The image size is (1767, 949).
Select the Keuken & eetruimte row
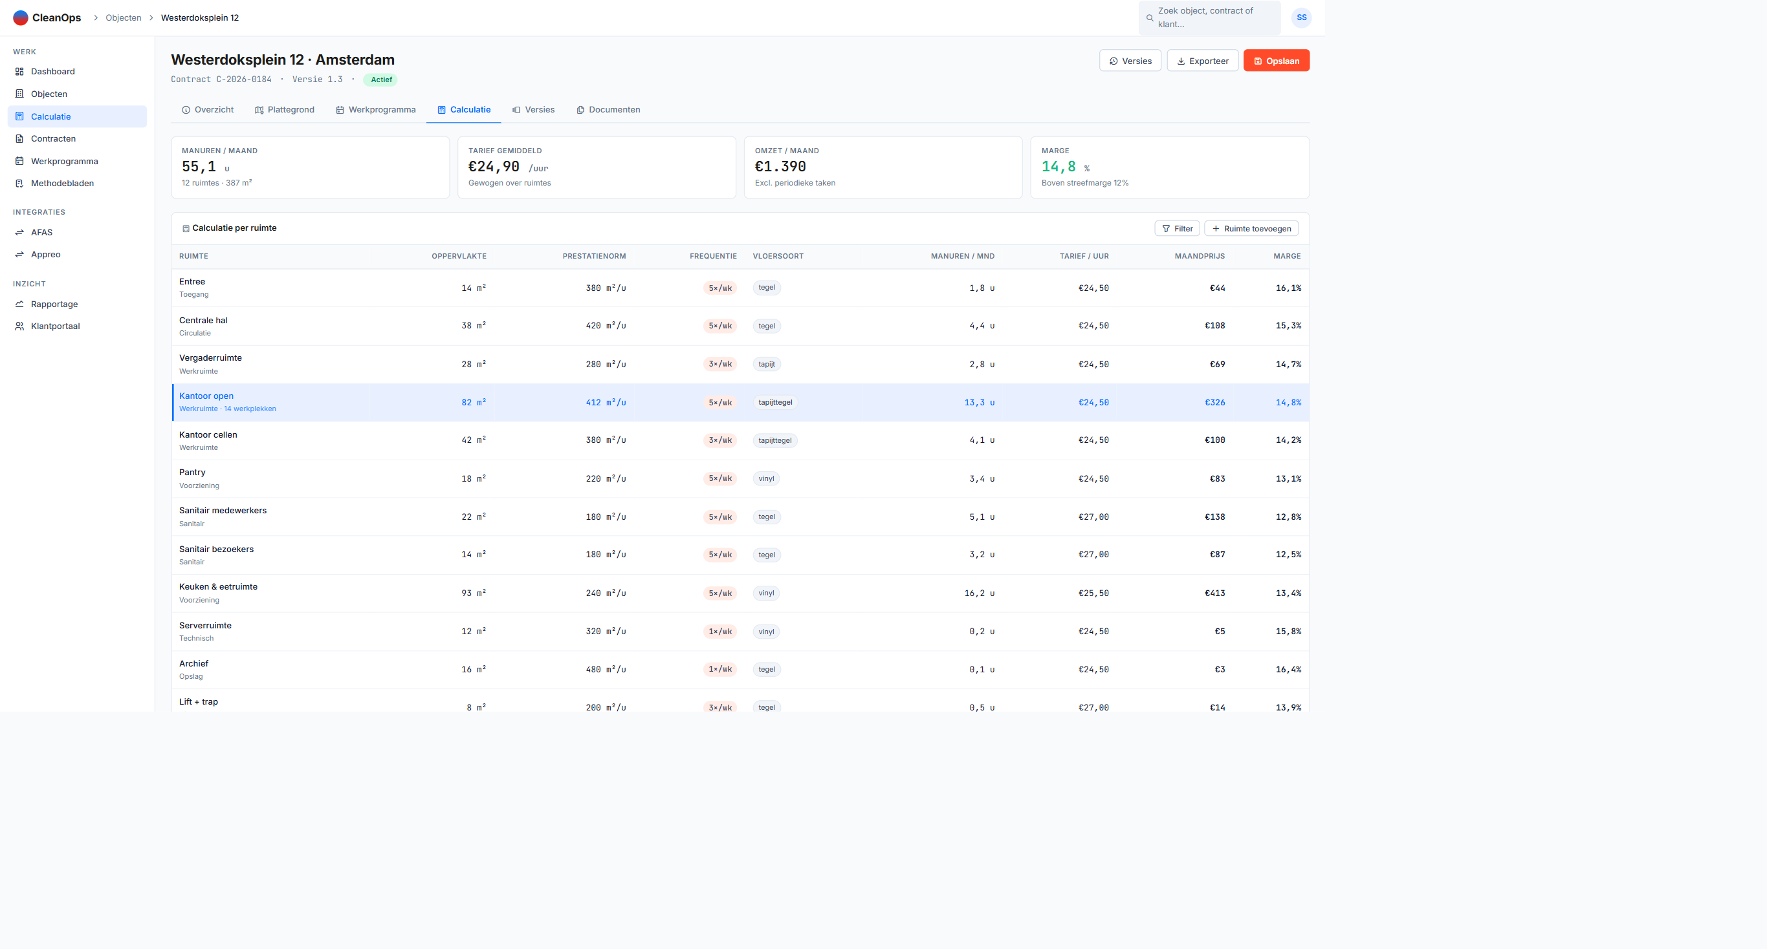[x=740, y=593]
